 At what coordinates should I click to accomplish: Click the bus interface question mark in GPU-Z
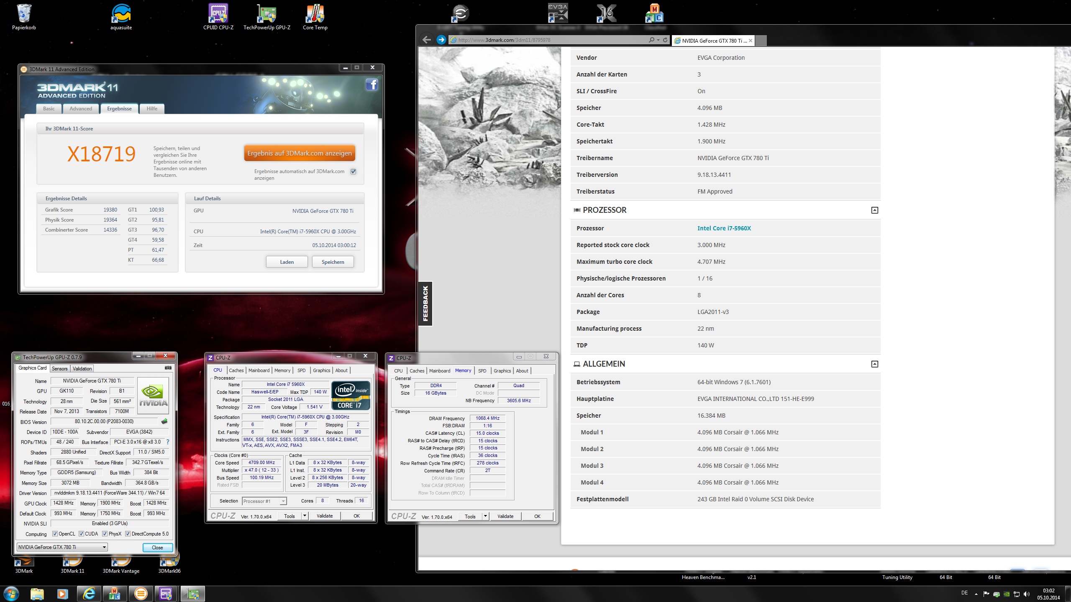(168, 442)
